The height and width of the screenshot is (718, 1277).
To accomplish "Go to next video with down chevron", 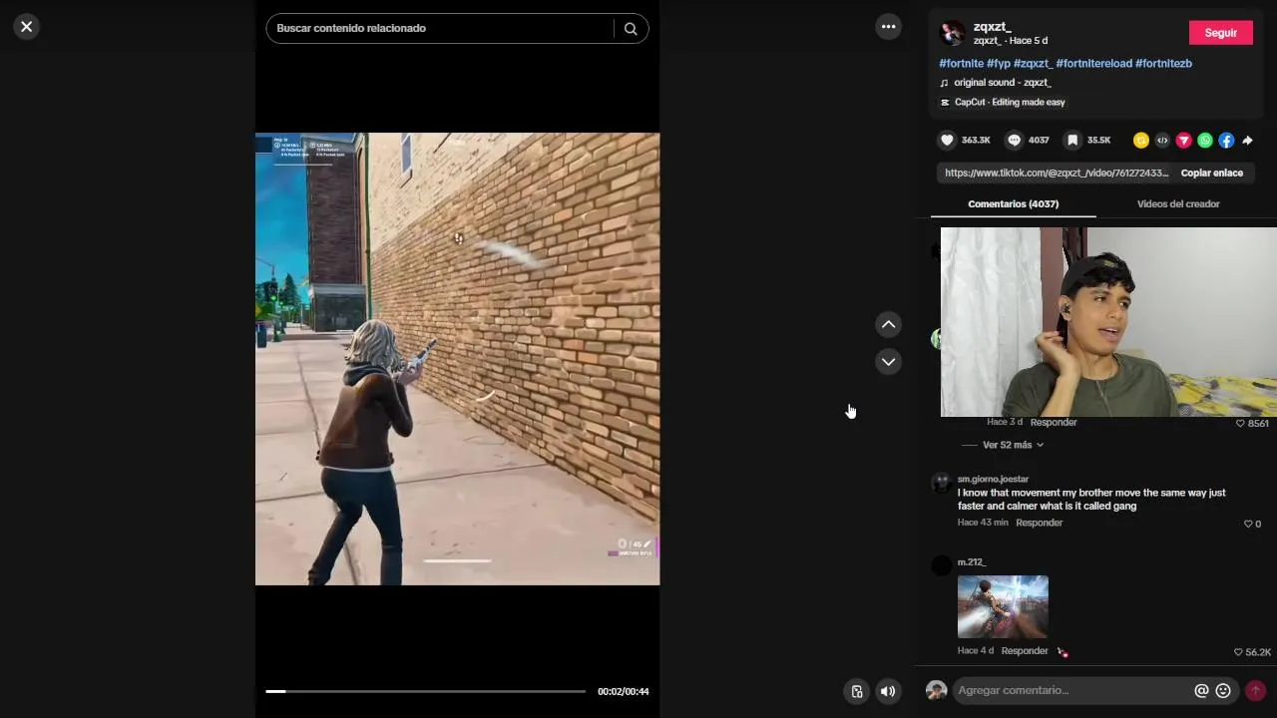I will click(x=888, y=362).
